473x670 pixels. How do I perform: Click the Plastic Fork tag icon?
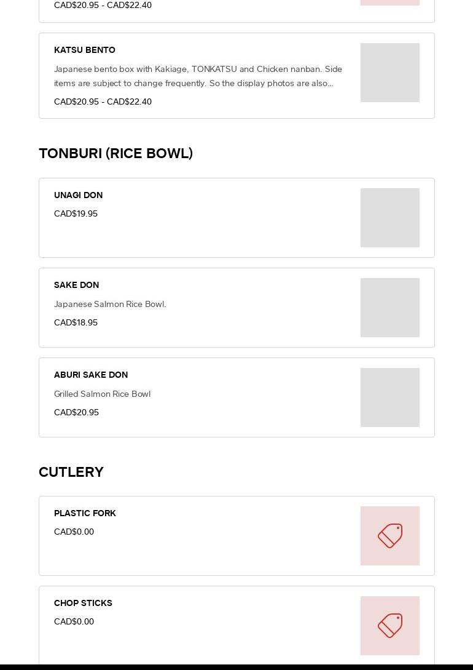click(x=390, y=536)
